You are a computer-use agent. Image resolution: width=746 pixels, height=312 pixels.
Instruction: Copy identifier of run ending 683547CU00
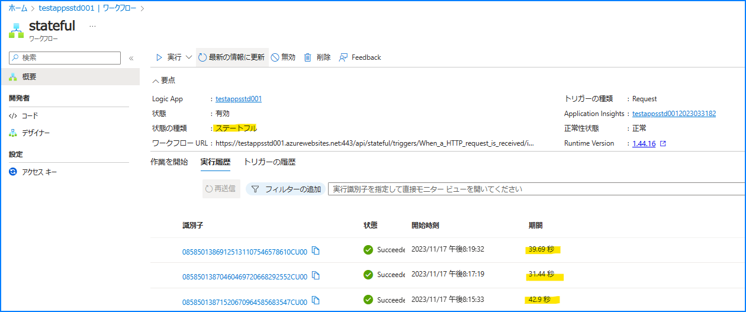(x=316, y=301)
